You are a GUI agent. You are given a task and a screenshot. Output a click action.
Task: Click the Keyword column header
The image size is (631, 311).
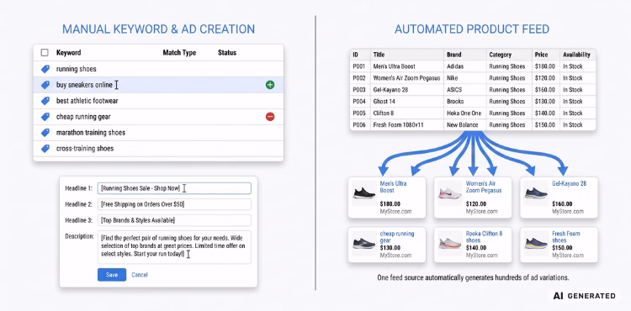(68, 53)
